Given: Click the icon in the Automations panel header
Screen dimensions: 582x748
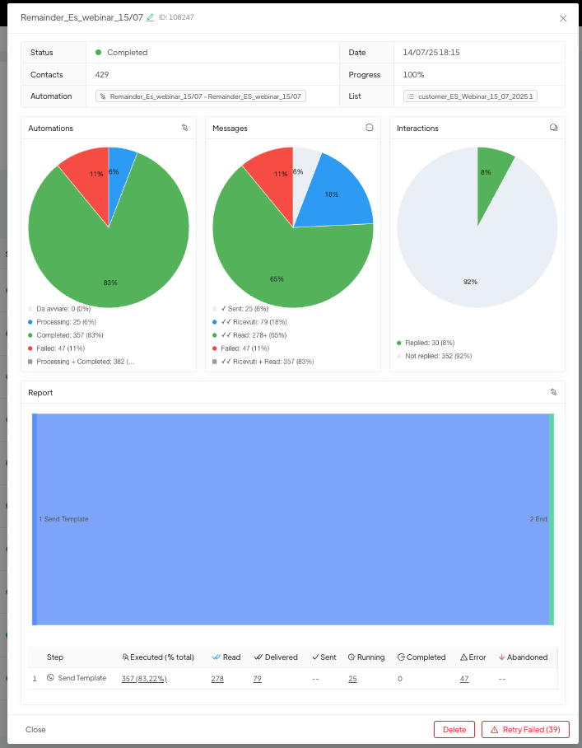Looking at the screenshot, I should (x=185, y=128).
